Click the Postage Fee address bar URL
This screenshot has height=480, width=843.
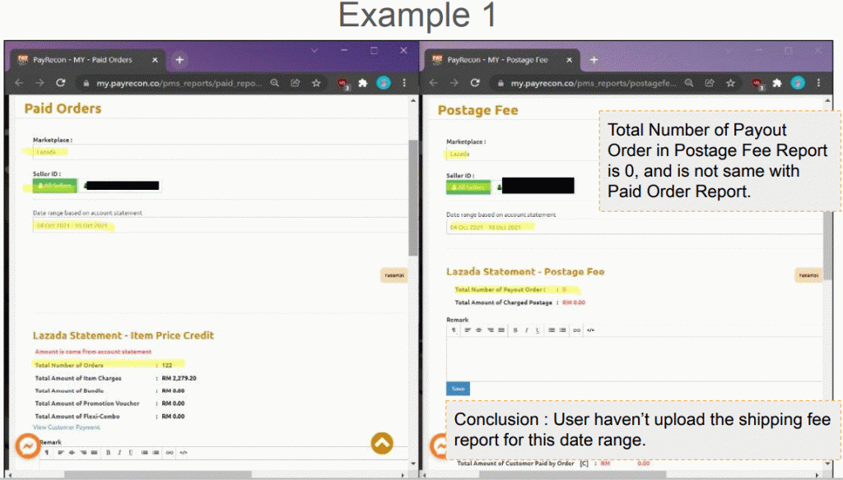pyautogui.click(x=594, y=83)
